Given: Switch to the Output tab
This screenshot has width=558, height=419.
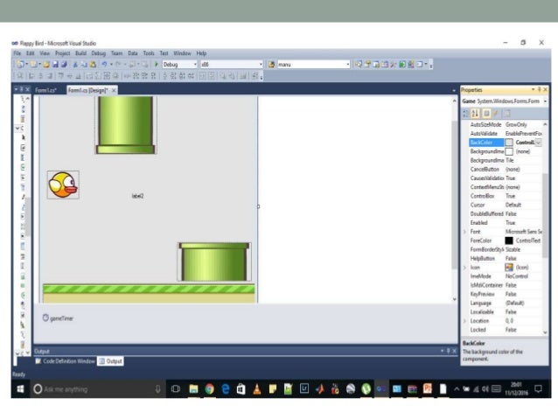Looking at the screenshot, I should click(x=110, y=361).
